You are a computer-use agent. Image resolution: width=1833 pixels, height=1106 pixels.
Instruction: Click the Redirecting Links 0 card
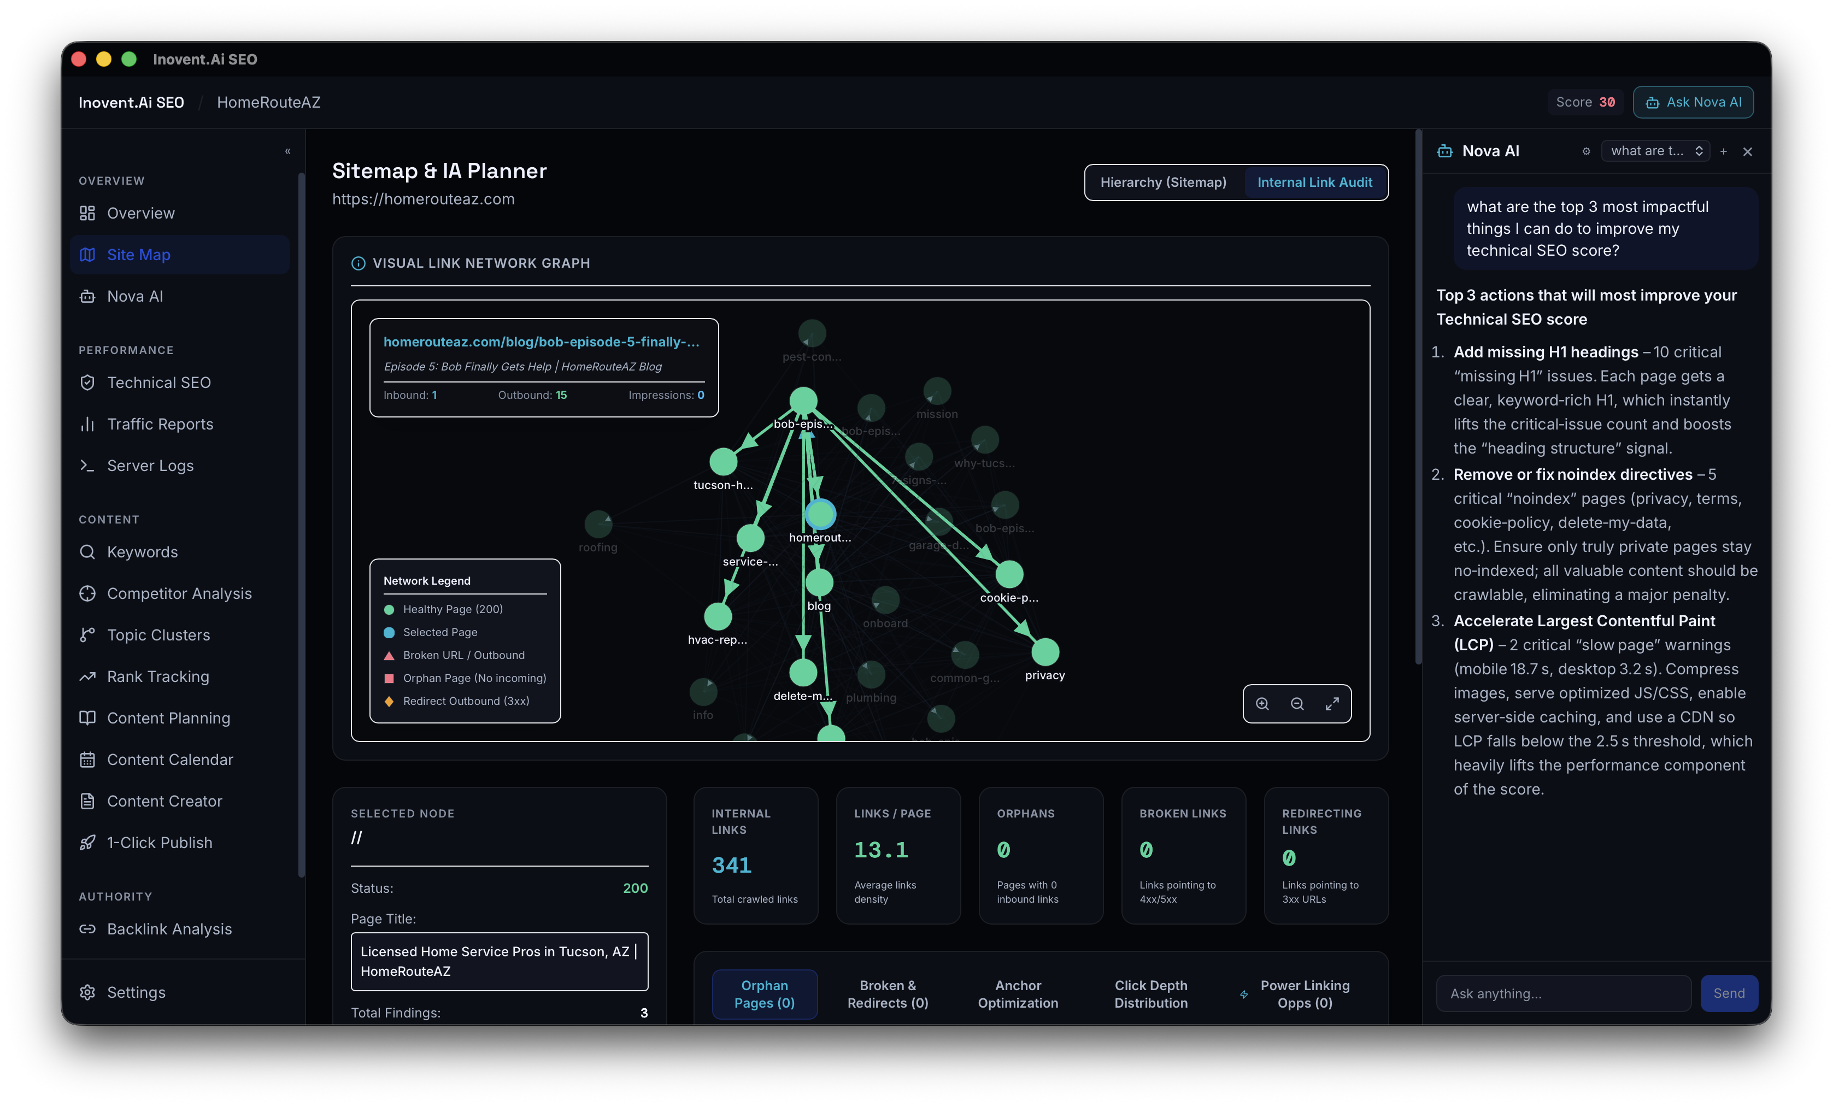coord(1326,855)
